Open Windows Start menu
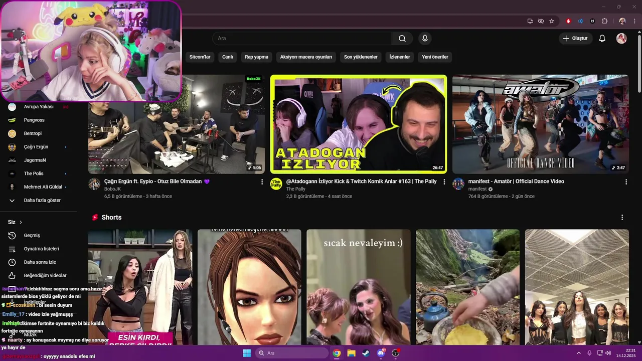The image size is (642, 361). [x=247, y=353]
